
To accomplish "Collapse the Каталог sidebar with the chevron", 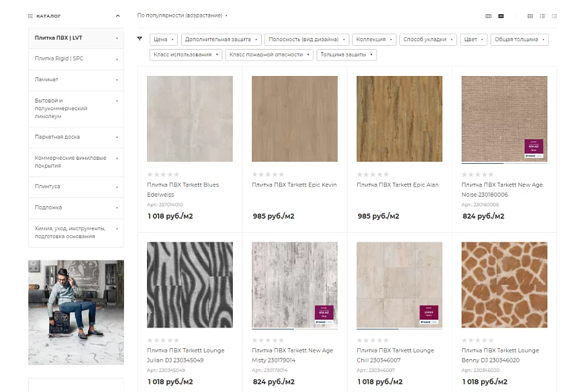I will pos(118,16).
